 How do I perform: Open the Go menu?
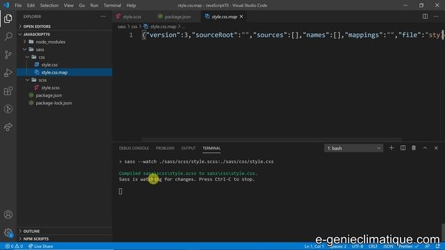click(x=82, y=6)
